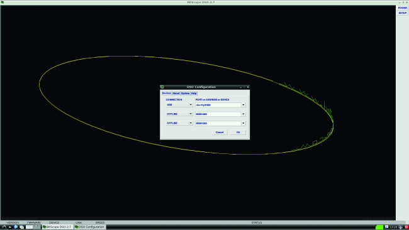Image resolution: width=409 pixels, height=230 pixels.
Task: Confirm the configuration with Ok
Action: pyautogui.click(x=238, y=133)
